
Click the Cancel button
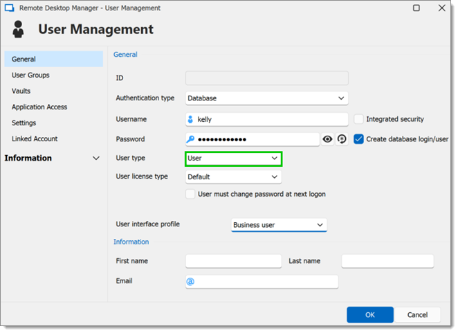click(x=417, y=315)
